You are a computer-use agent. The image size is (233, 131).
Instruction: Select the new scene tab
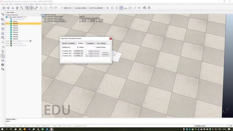pos(11,12)
